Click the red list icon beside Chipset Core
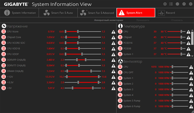The image size is (194, 113). click(4, 37)
